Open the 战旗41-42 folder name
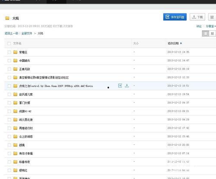The width and height of the screenshot is (216, 179). [x=25, y=111]
